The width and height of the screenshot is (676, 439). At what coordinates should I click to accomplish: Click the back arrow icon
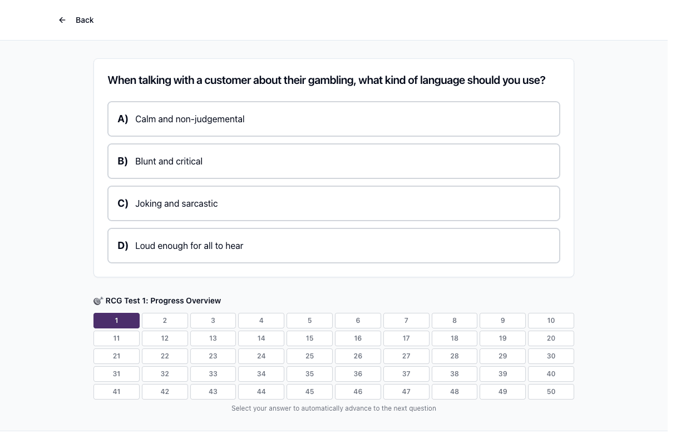(62, 20)
